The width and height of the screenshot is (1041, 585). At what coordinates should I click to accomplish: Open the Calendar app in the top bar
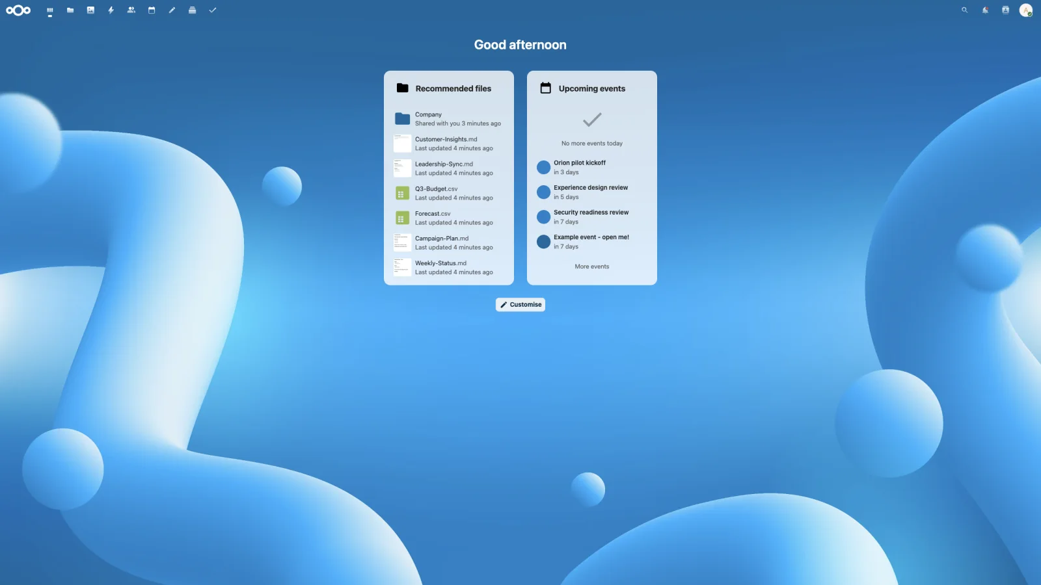click(x=152, y=10)
